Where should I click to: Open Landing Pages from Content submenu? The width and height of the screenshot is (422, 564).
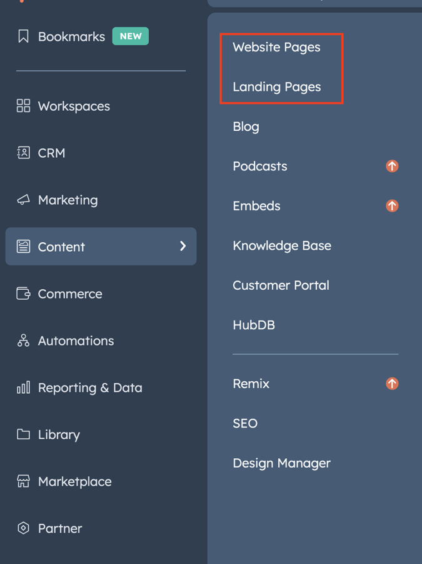277,86
